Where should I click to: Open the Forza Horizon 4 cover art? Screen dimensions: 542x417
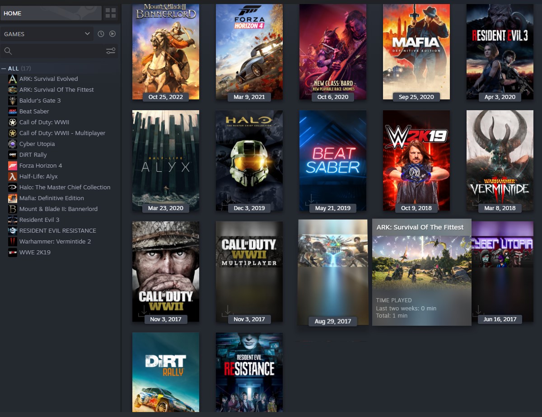tap(249, 50)
